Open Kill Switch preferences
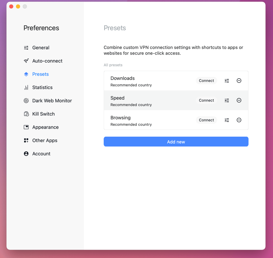Screen dimensions: 273x258 coord(43,114)
